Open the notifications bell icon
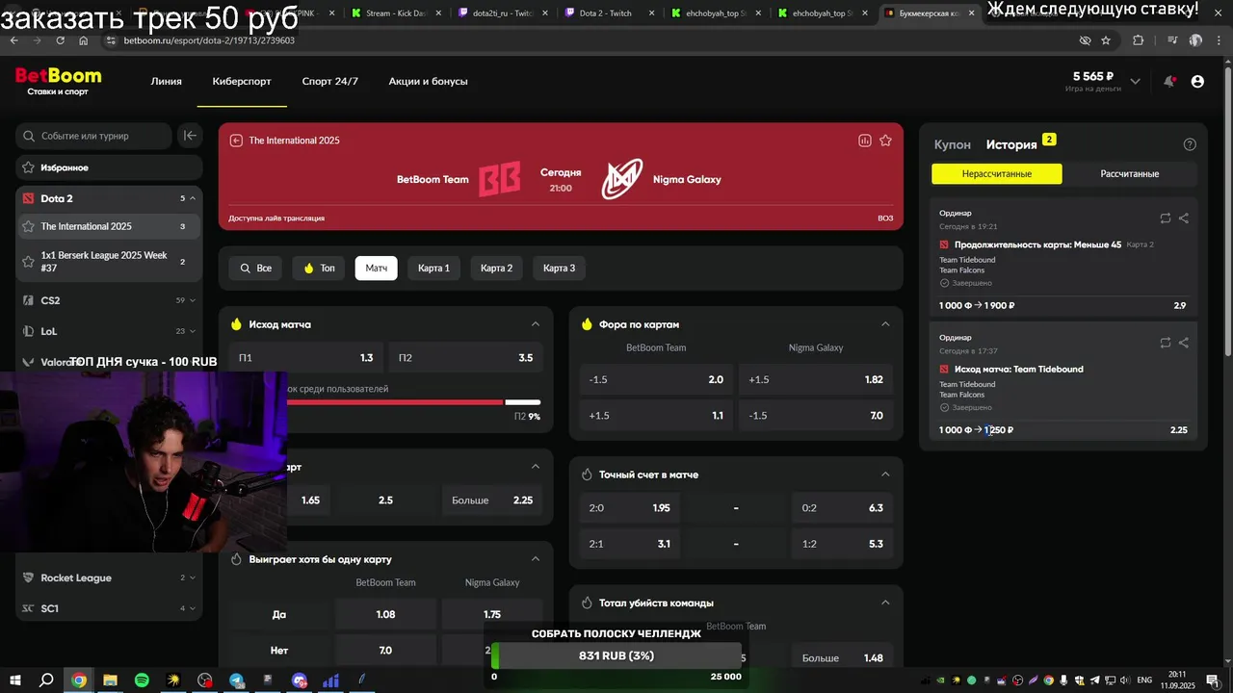The width and height of the screenshot is (1233, 693). point(1169,82)
